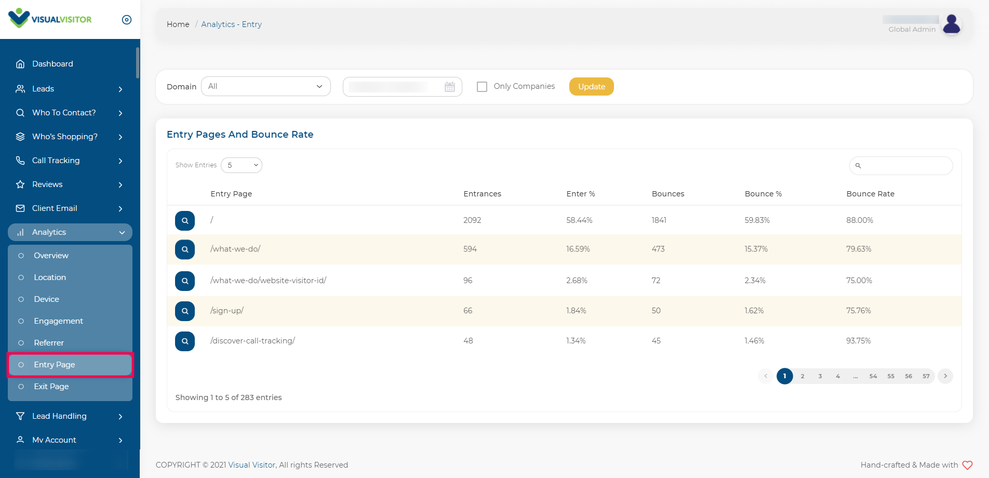Open the Domain dropdown

266,86
